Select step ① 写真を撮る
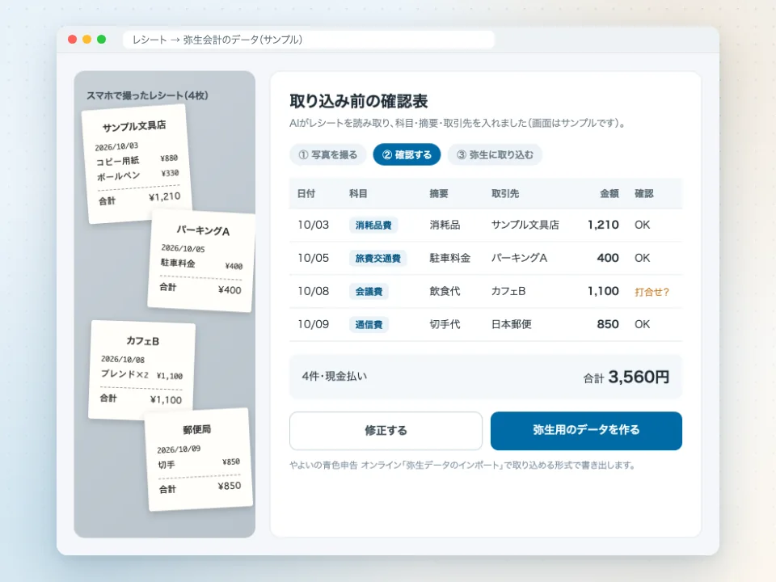The height and width of the screenshot is (582, 776). [x=327, y=155]
